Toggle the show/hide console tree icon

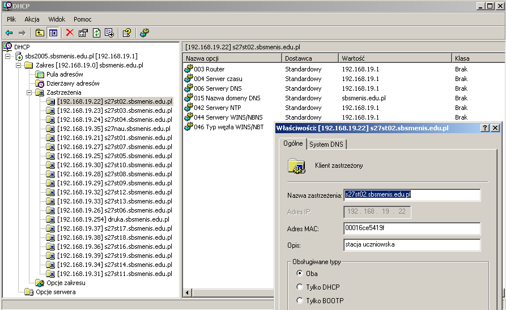pos(53,33)
